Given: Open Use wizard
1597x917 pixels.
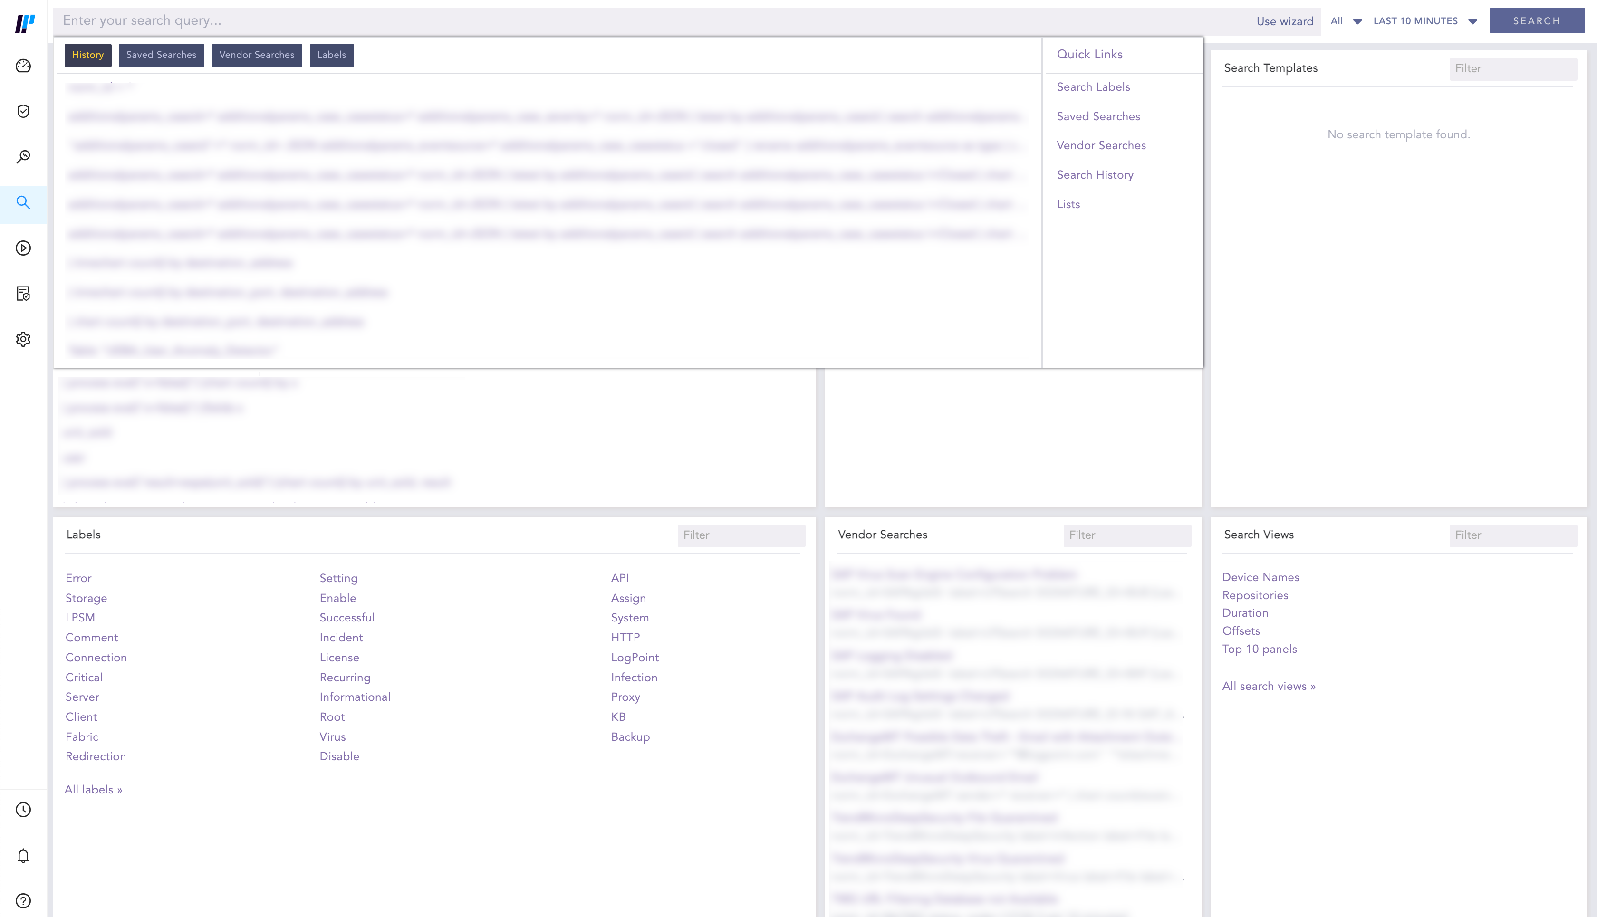Looking at the screenshot, I should [x=1284, y=21].
